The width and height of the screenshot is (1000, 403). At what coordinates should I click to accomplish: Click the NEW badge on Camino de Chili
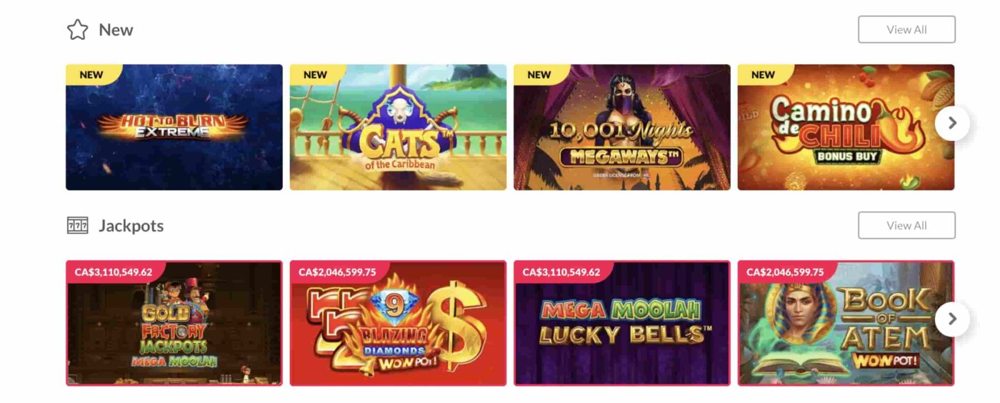point(763,74)
